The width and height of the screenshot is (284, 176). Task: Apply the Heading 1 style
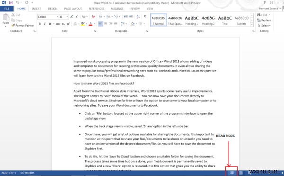click(x=192, y=20)
